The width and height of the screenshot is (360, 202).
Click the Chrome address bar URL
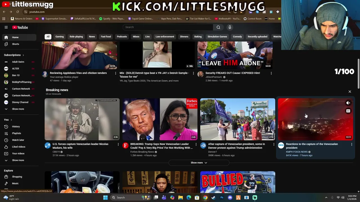[37, 12]
